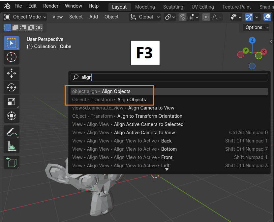The width and height of the screenshot is (274, 222).
Task: Select the Annotate pencil tool
Action: (x=12, y=132)
